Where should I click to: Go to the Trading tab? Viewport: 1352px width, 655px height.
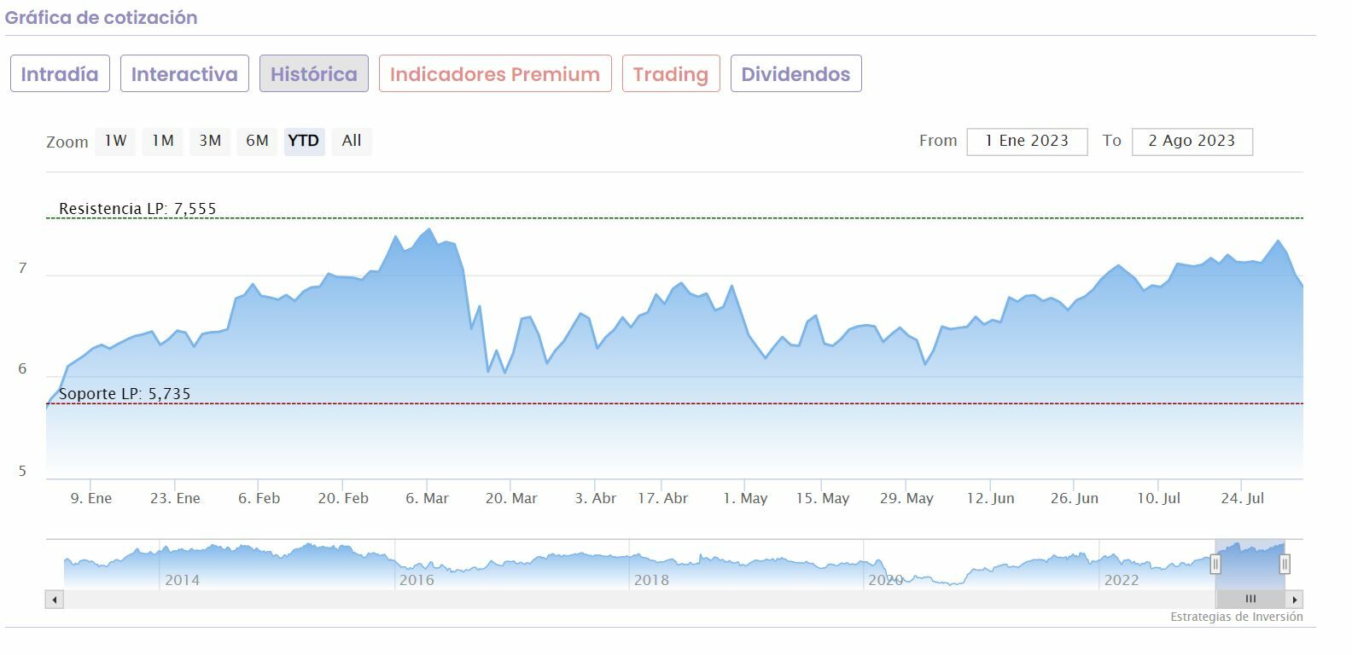pos(671,74)
